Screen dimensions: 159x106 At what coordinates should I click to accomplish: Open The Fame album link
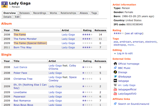pyautogui.click(x=20, y=34)
